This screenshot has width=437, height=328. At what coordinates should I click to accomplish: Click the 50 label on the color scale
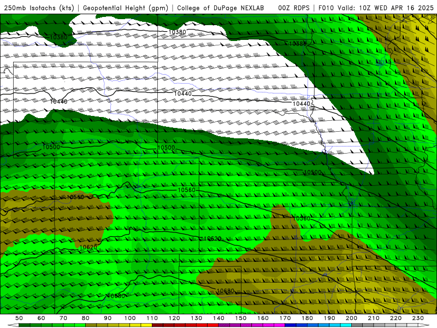point(19,318)
